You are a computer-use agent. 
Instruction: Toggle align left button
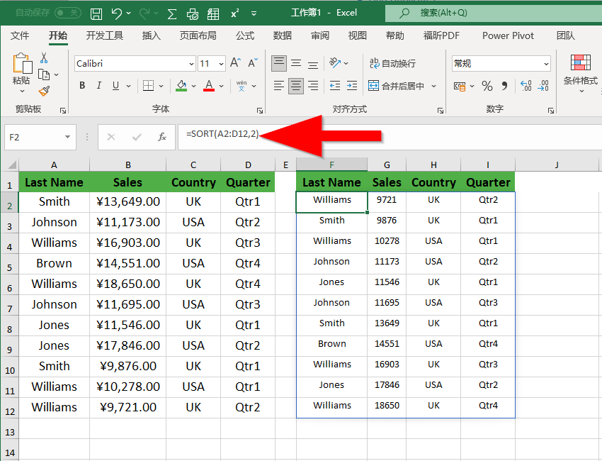[279, 85]
